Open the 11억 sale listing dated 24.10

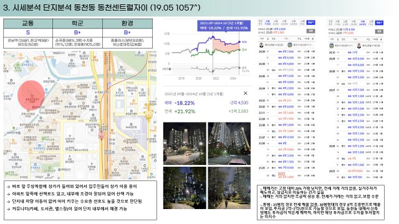[356, 52]
